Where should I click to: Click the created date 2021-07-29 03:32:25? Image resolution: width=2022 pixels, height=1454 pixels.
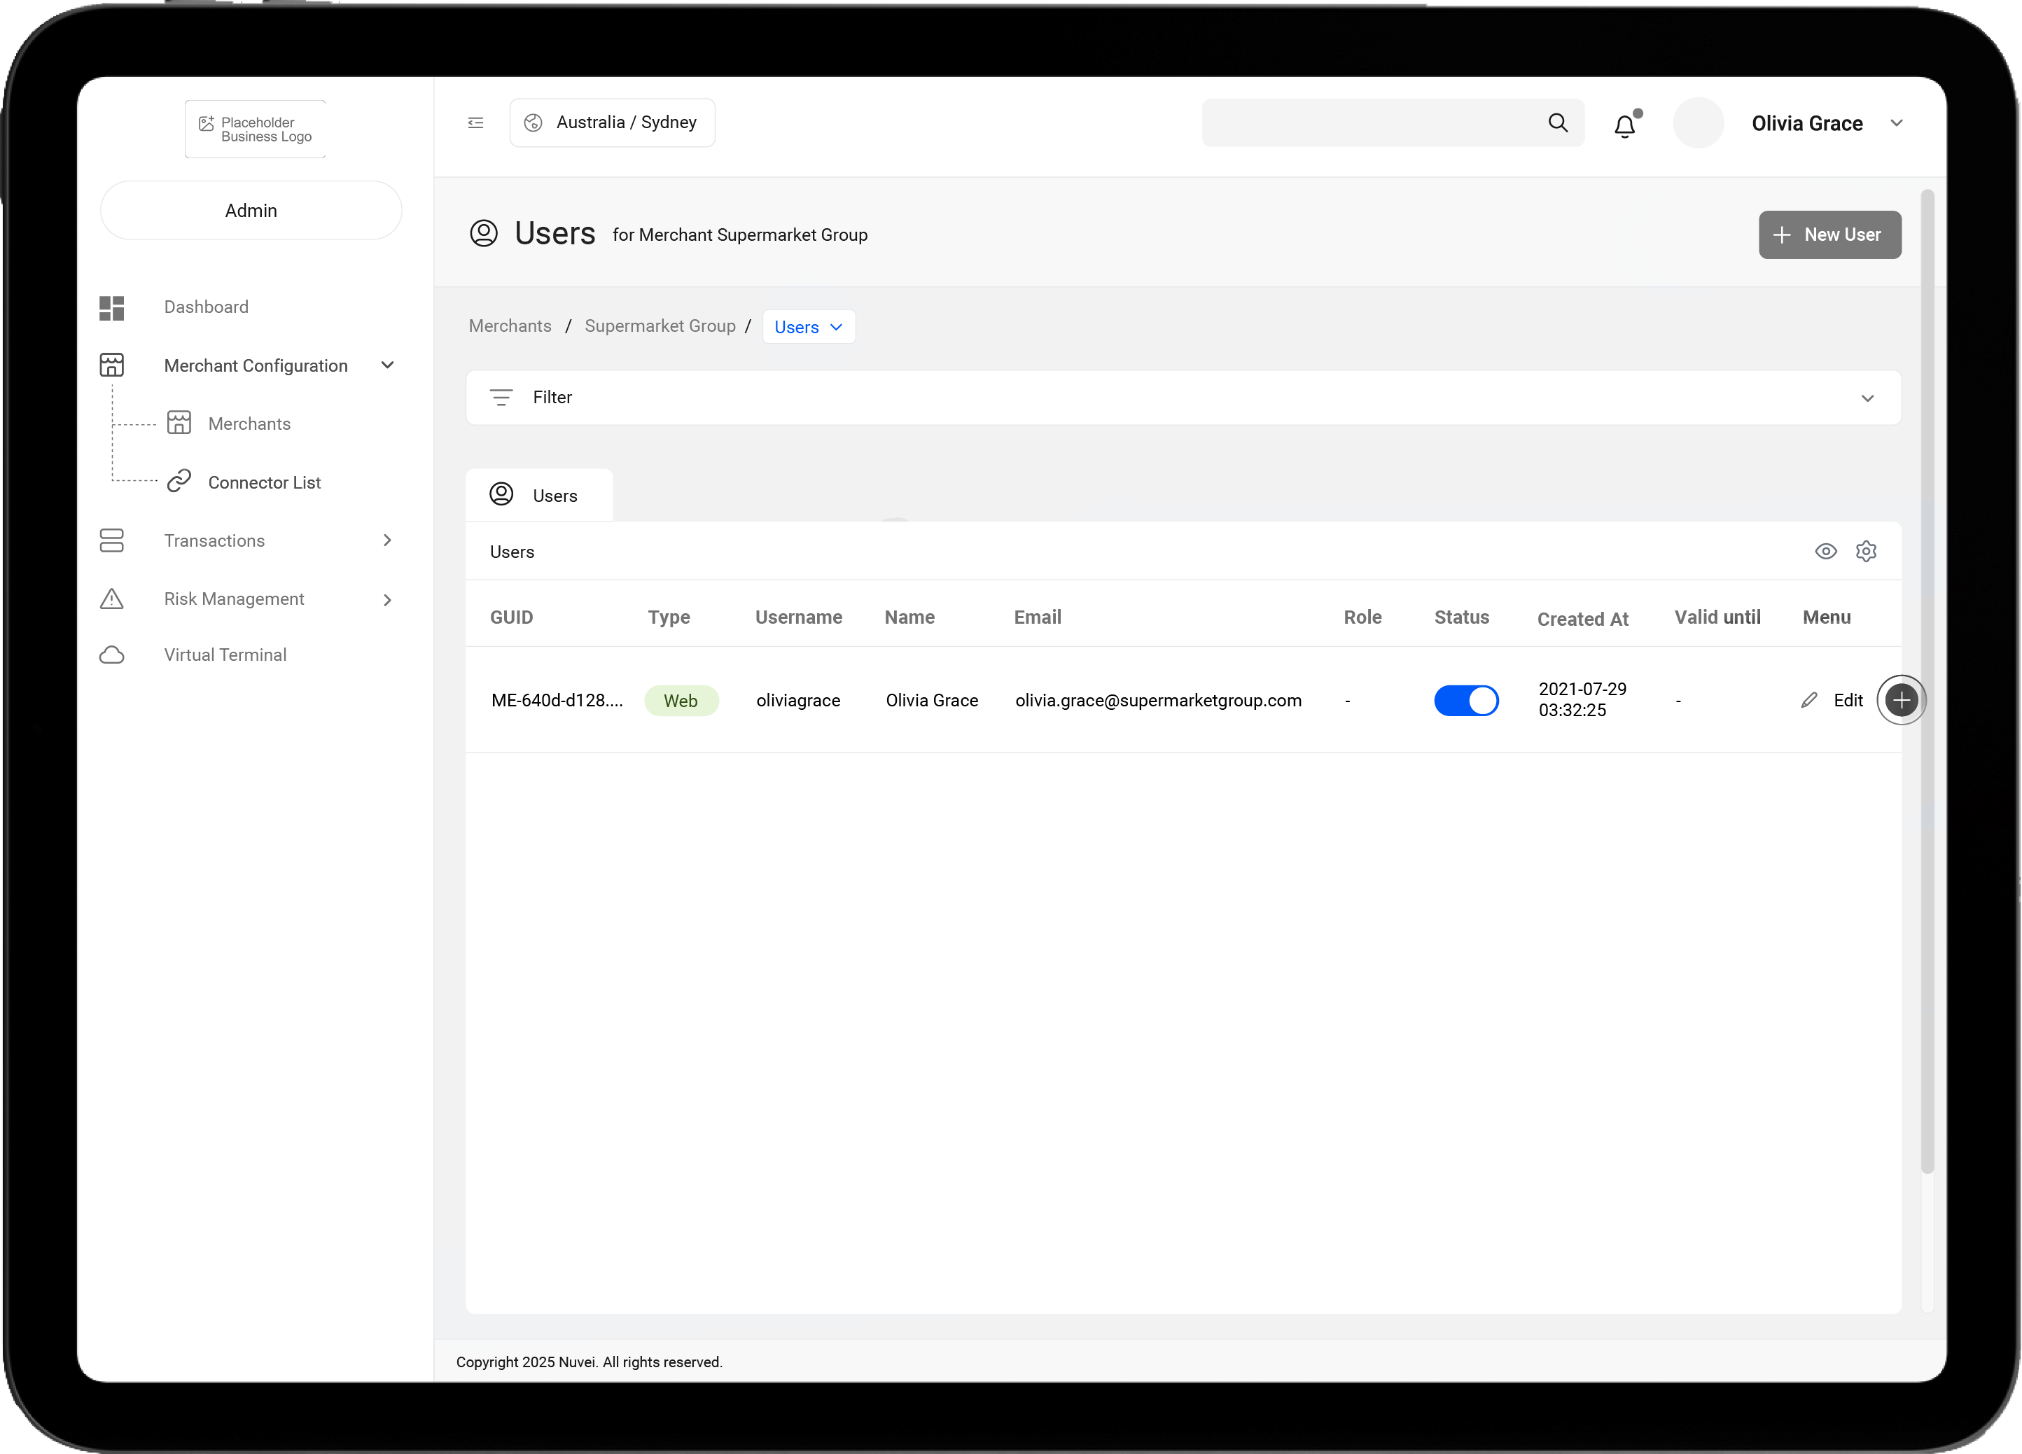1582,700
